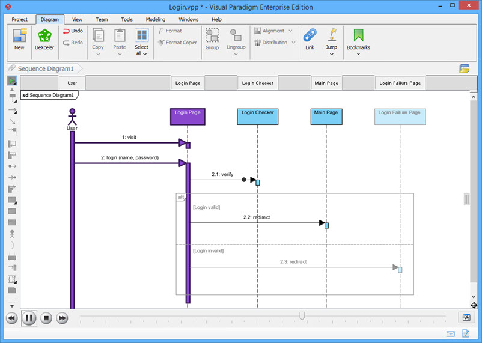The image size is (482, 343).
Task: Click the Login Checker lifeline header button
Action: (x=258, y=83)
